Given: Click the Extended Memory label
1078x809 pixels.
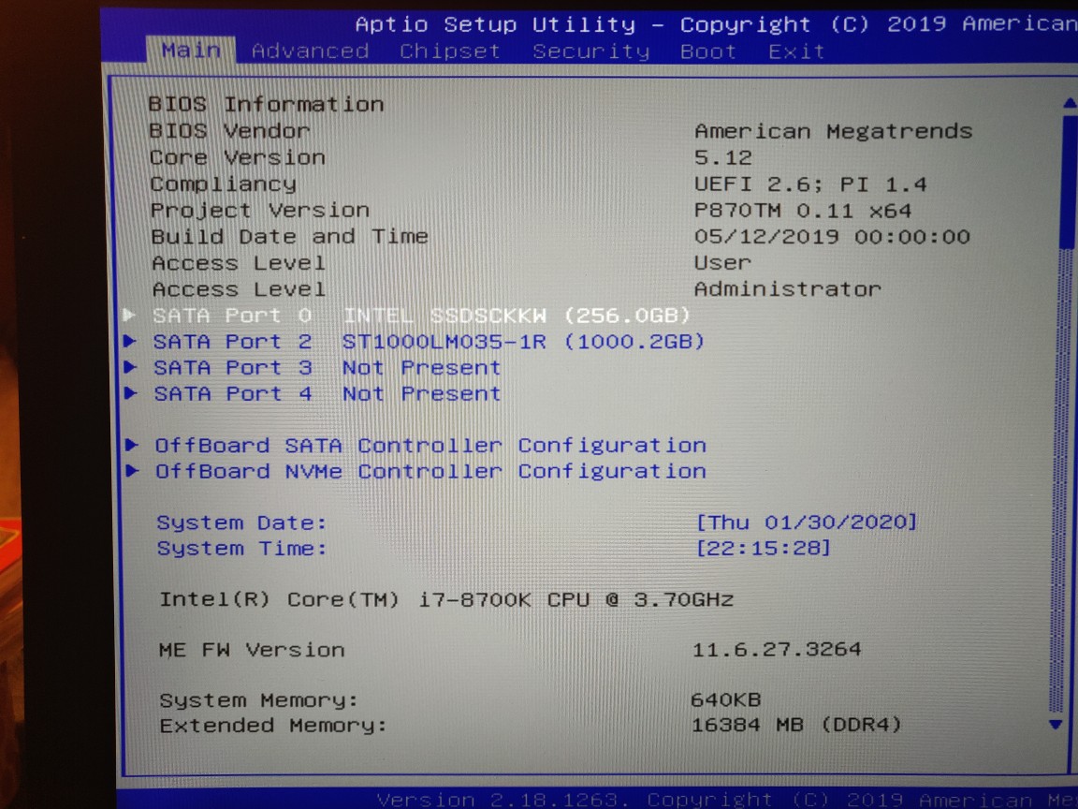Looking at the screenshot, I should (273, 725).
